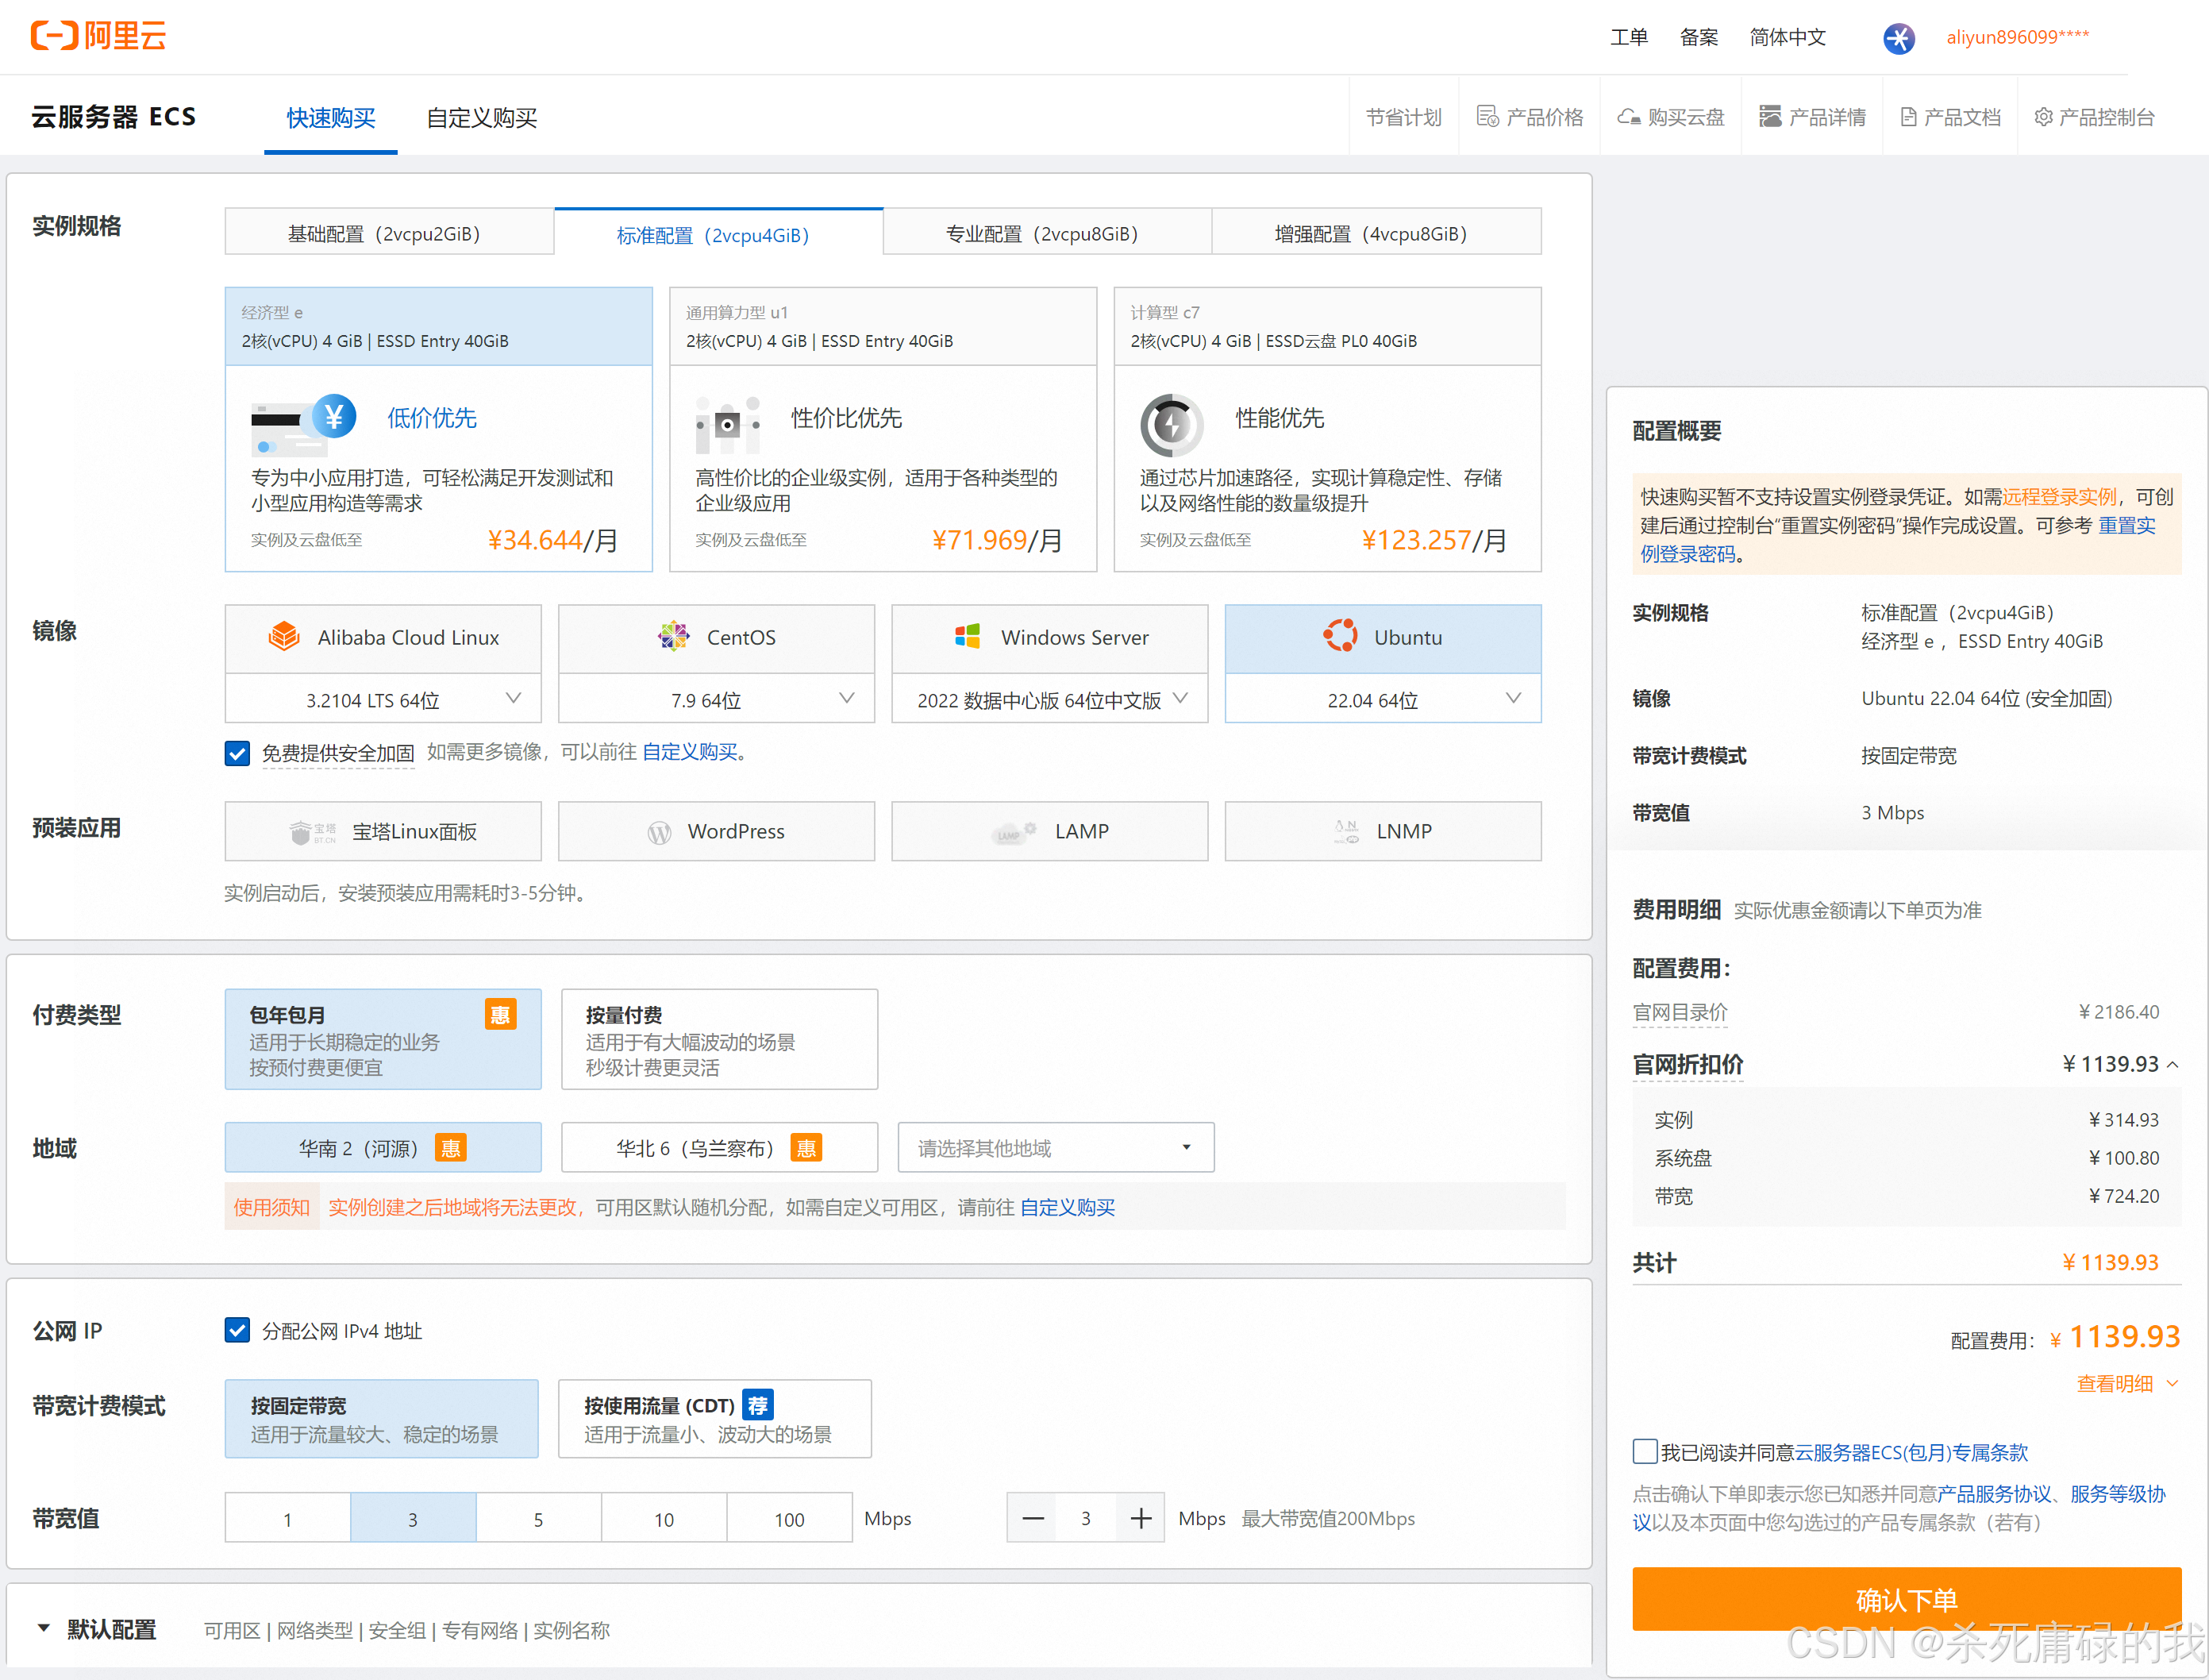
Task: Click the 性能优先 speed gauge icon
Action: [x=1172, y=424]
